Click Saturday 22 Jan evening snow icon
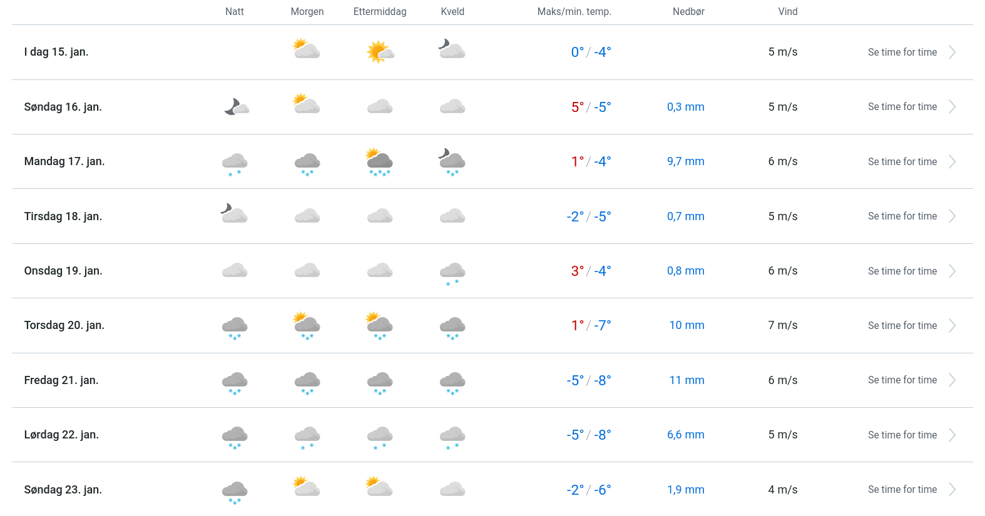Image resolution: width=985 pixels, height=516 pixels. click(452, 437)
